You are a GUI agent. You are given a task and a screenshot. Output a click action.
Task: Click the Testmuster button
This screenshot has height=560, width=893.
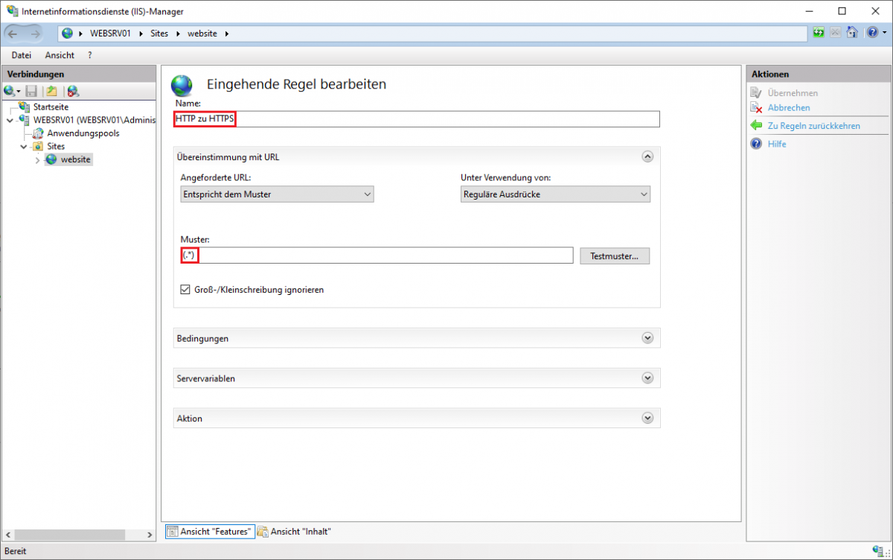coord(615,255)
